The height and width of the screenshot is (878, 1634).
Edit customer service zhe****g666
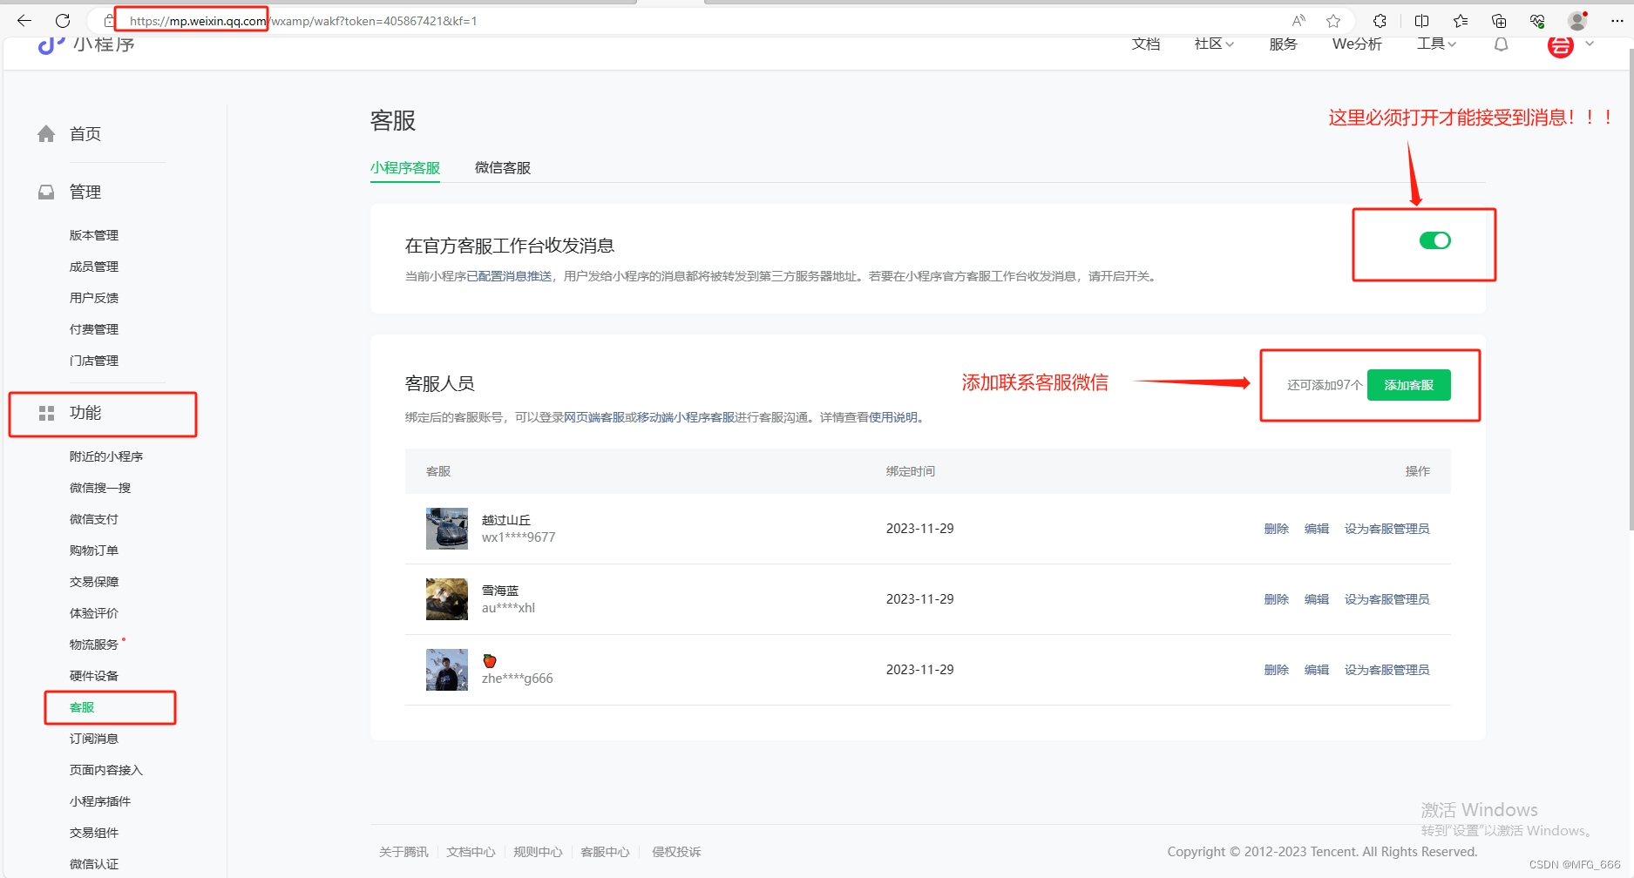coord(1317,670)
